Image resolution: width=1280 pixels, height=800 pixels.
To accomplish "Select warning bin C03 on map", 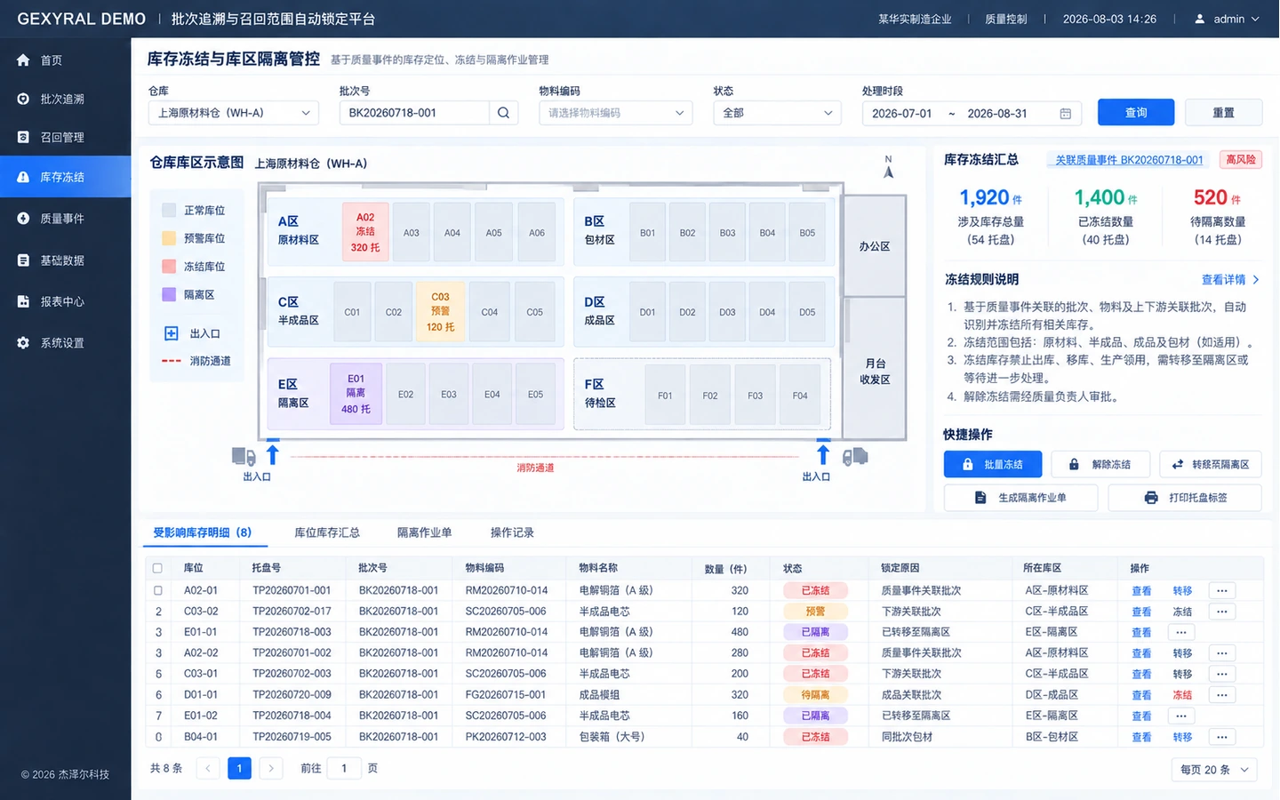I will click(x=440, y=311).
